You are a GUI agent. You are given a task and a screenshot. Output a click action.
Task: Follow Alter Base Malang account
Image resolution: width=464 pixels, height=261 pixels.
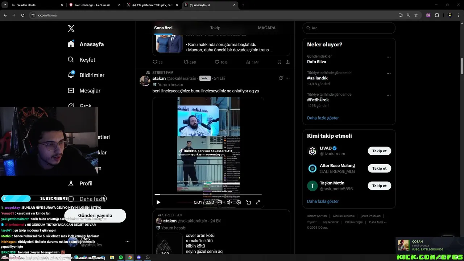click(379, 168)
